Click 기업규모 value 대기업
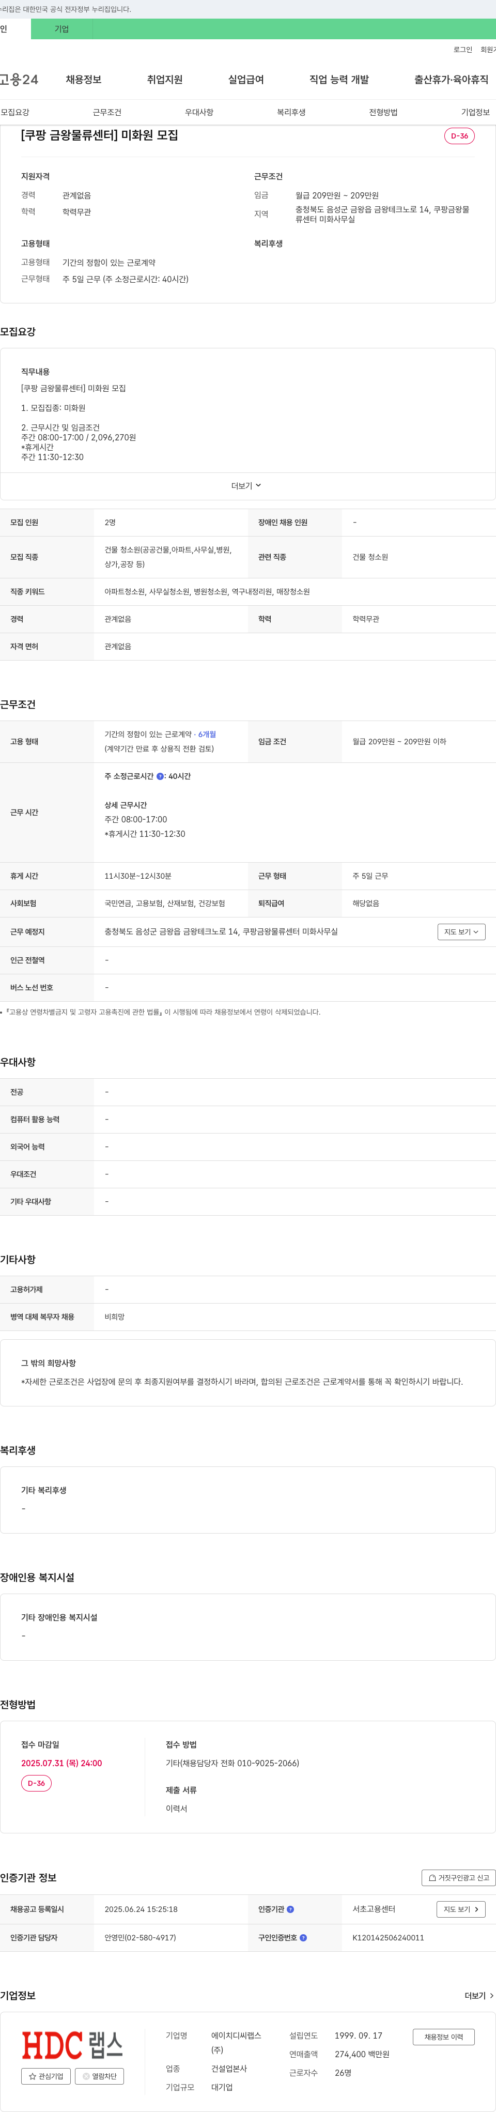 [221, 2087]
